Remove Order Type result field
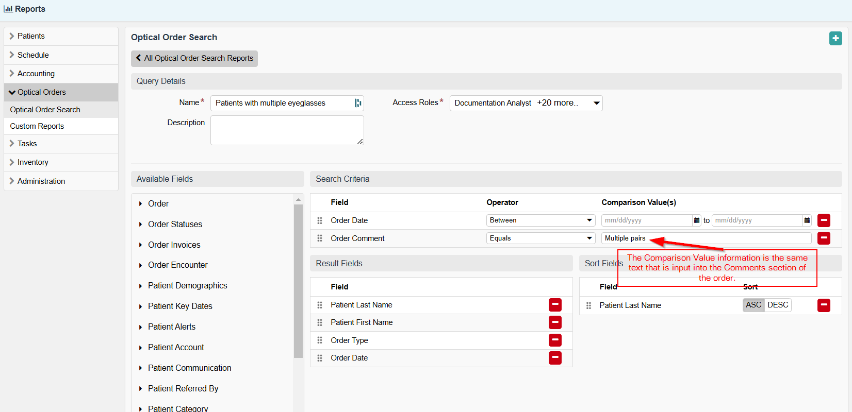Image resolution: width=852 pixels, height=412 pixels. pyautogui.click(x=555, y=340)
